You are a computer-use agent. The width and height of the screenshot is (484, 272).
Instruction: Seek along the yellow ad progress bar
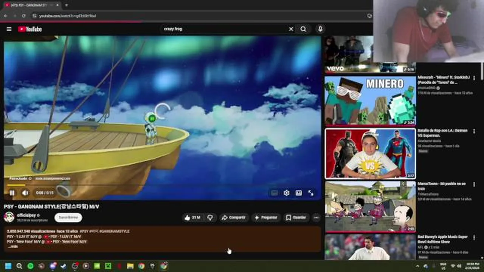(163, 185)
